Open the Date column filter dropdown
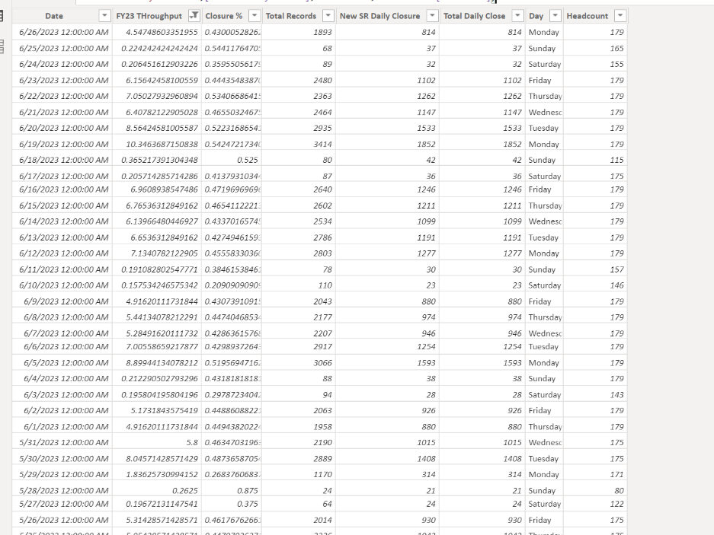 click(104, 16)
